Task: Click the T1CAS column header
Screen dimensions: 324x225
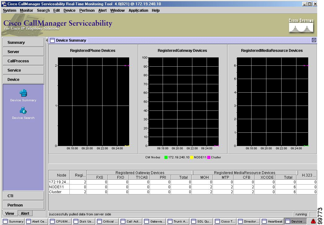Action: [139, 177]
